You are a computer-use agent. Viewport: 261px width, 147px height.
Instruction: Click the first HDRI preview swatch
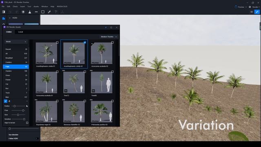[x=15, y=24]
